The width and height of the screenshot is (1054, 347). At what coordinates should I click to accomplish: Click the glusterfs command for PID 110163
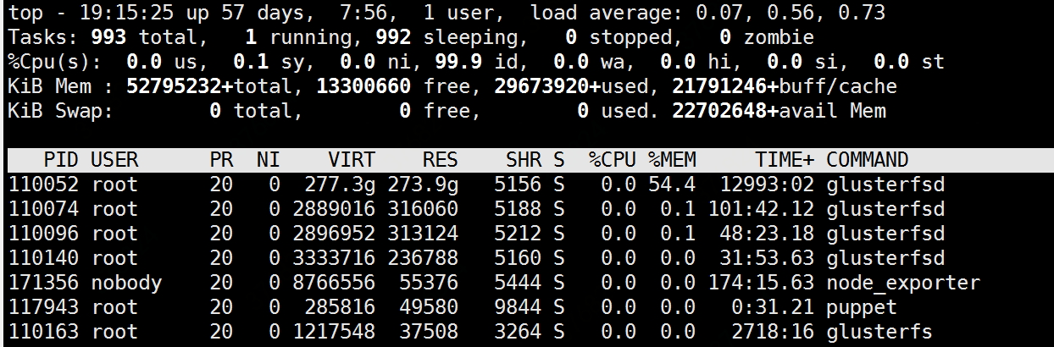click(879, 332)
